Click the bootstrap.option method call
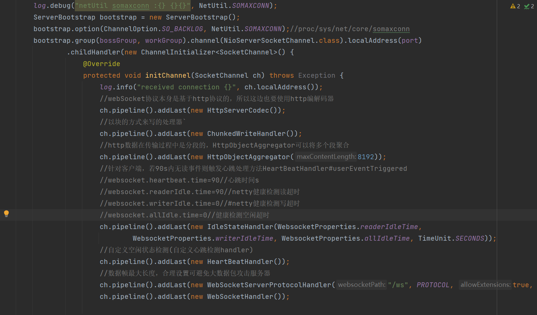The height and width of the screenshot is (315, 537). (x=67, y=29)
